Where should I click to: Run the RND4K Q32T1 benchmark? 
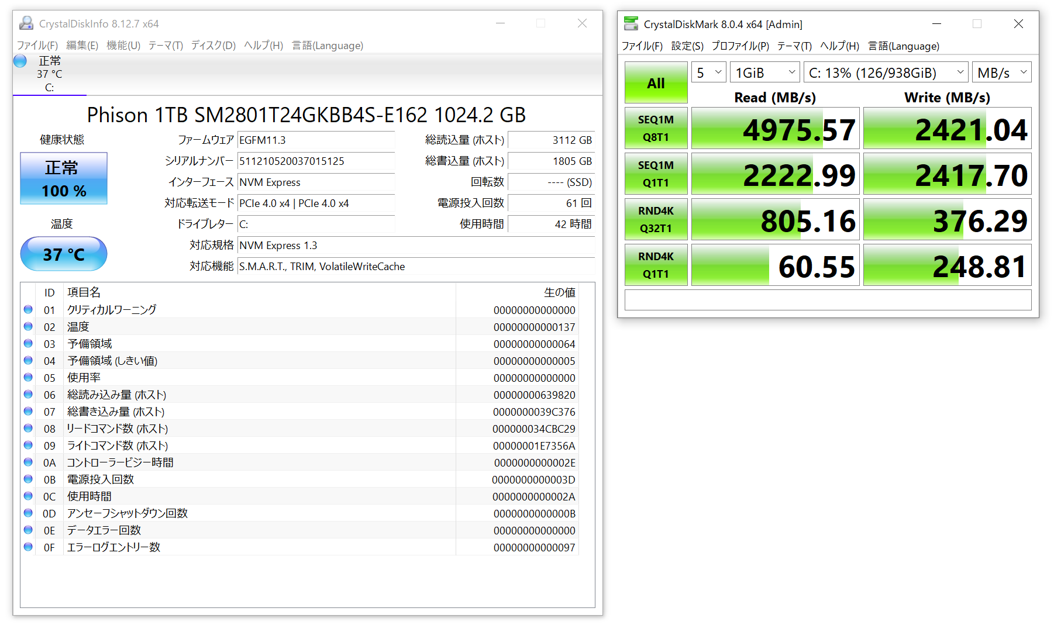tap(656, 219)
